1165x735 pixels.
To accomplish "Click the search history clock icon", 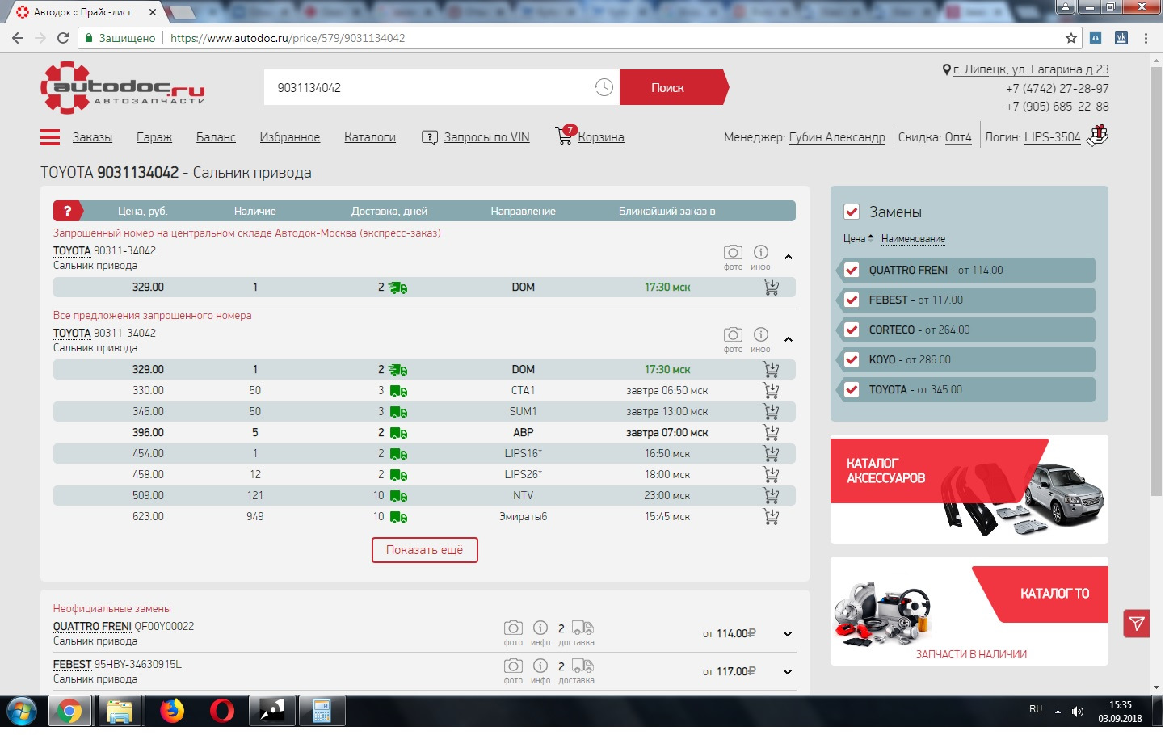I will pyautogui.click(x=604, y=88).
